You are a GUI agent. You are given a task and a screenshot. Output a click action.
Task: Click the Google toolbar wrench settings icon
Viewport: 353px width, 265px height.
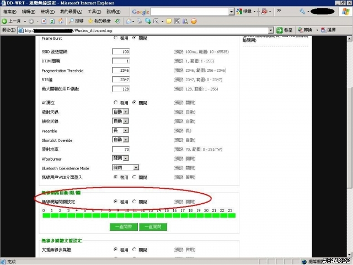point(302,11)
